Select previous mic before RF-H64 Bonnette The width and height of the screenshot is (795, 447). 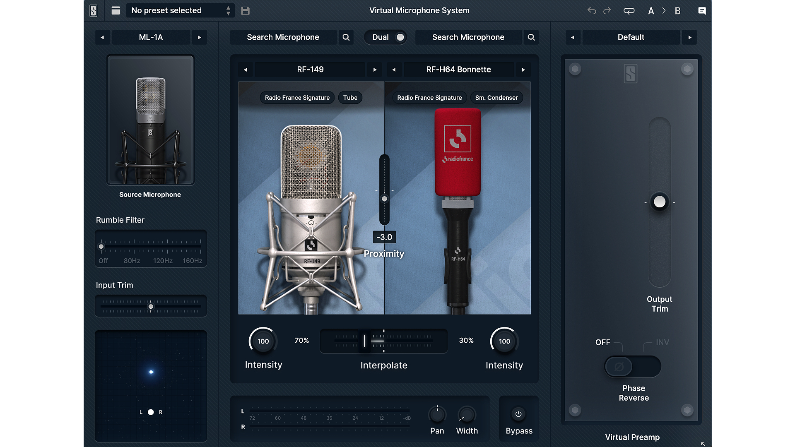coord(394,70)
